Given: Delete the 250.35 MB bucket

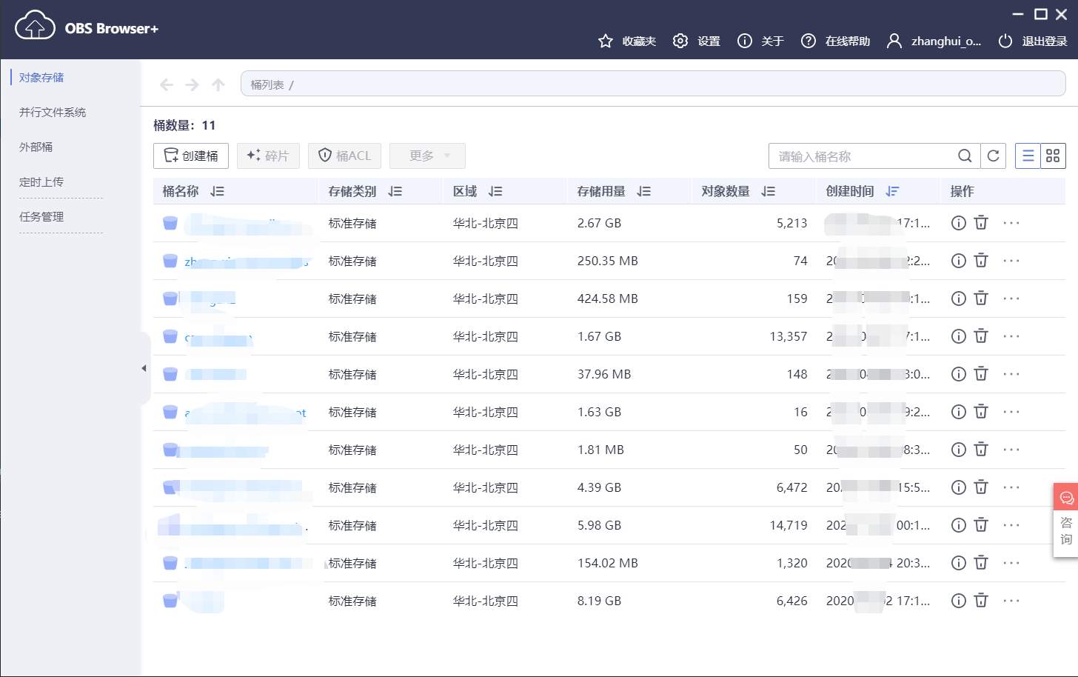Looking at the screenshot, I should pyautogui.click(x=981, y=260).
